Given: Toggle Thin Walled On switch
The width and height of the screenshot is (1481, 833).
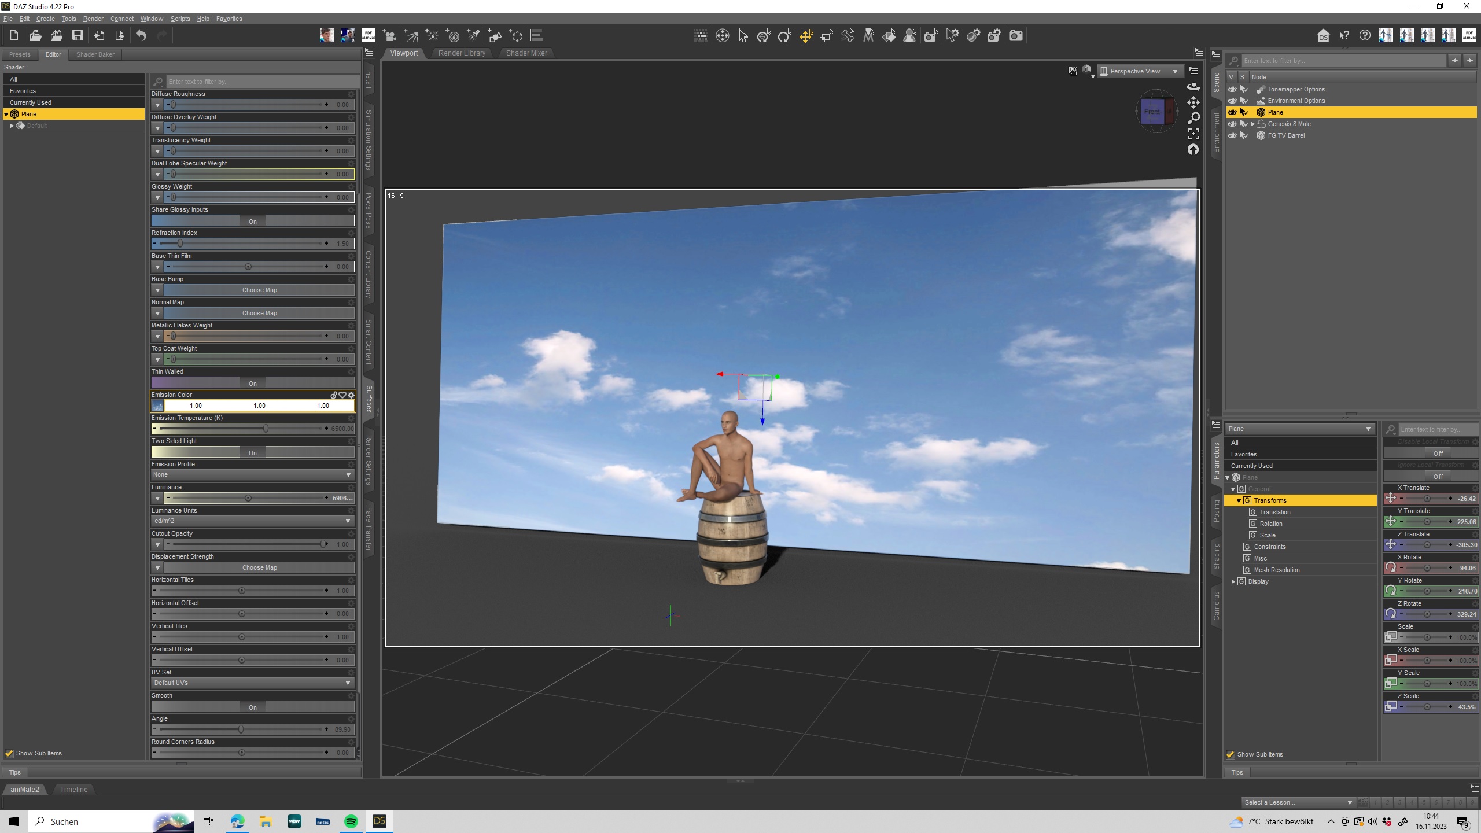Looking at the screenshot, I should (252, 383).
